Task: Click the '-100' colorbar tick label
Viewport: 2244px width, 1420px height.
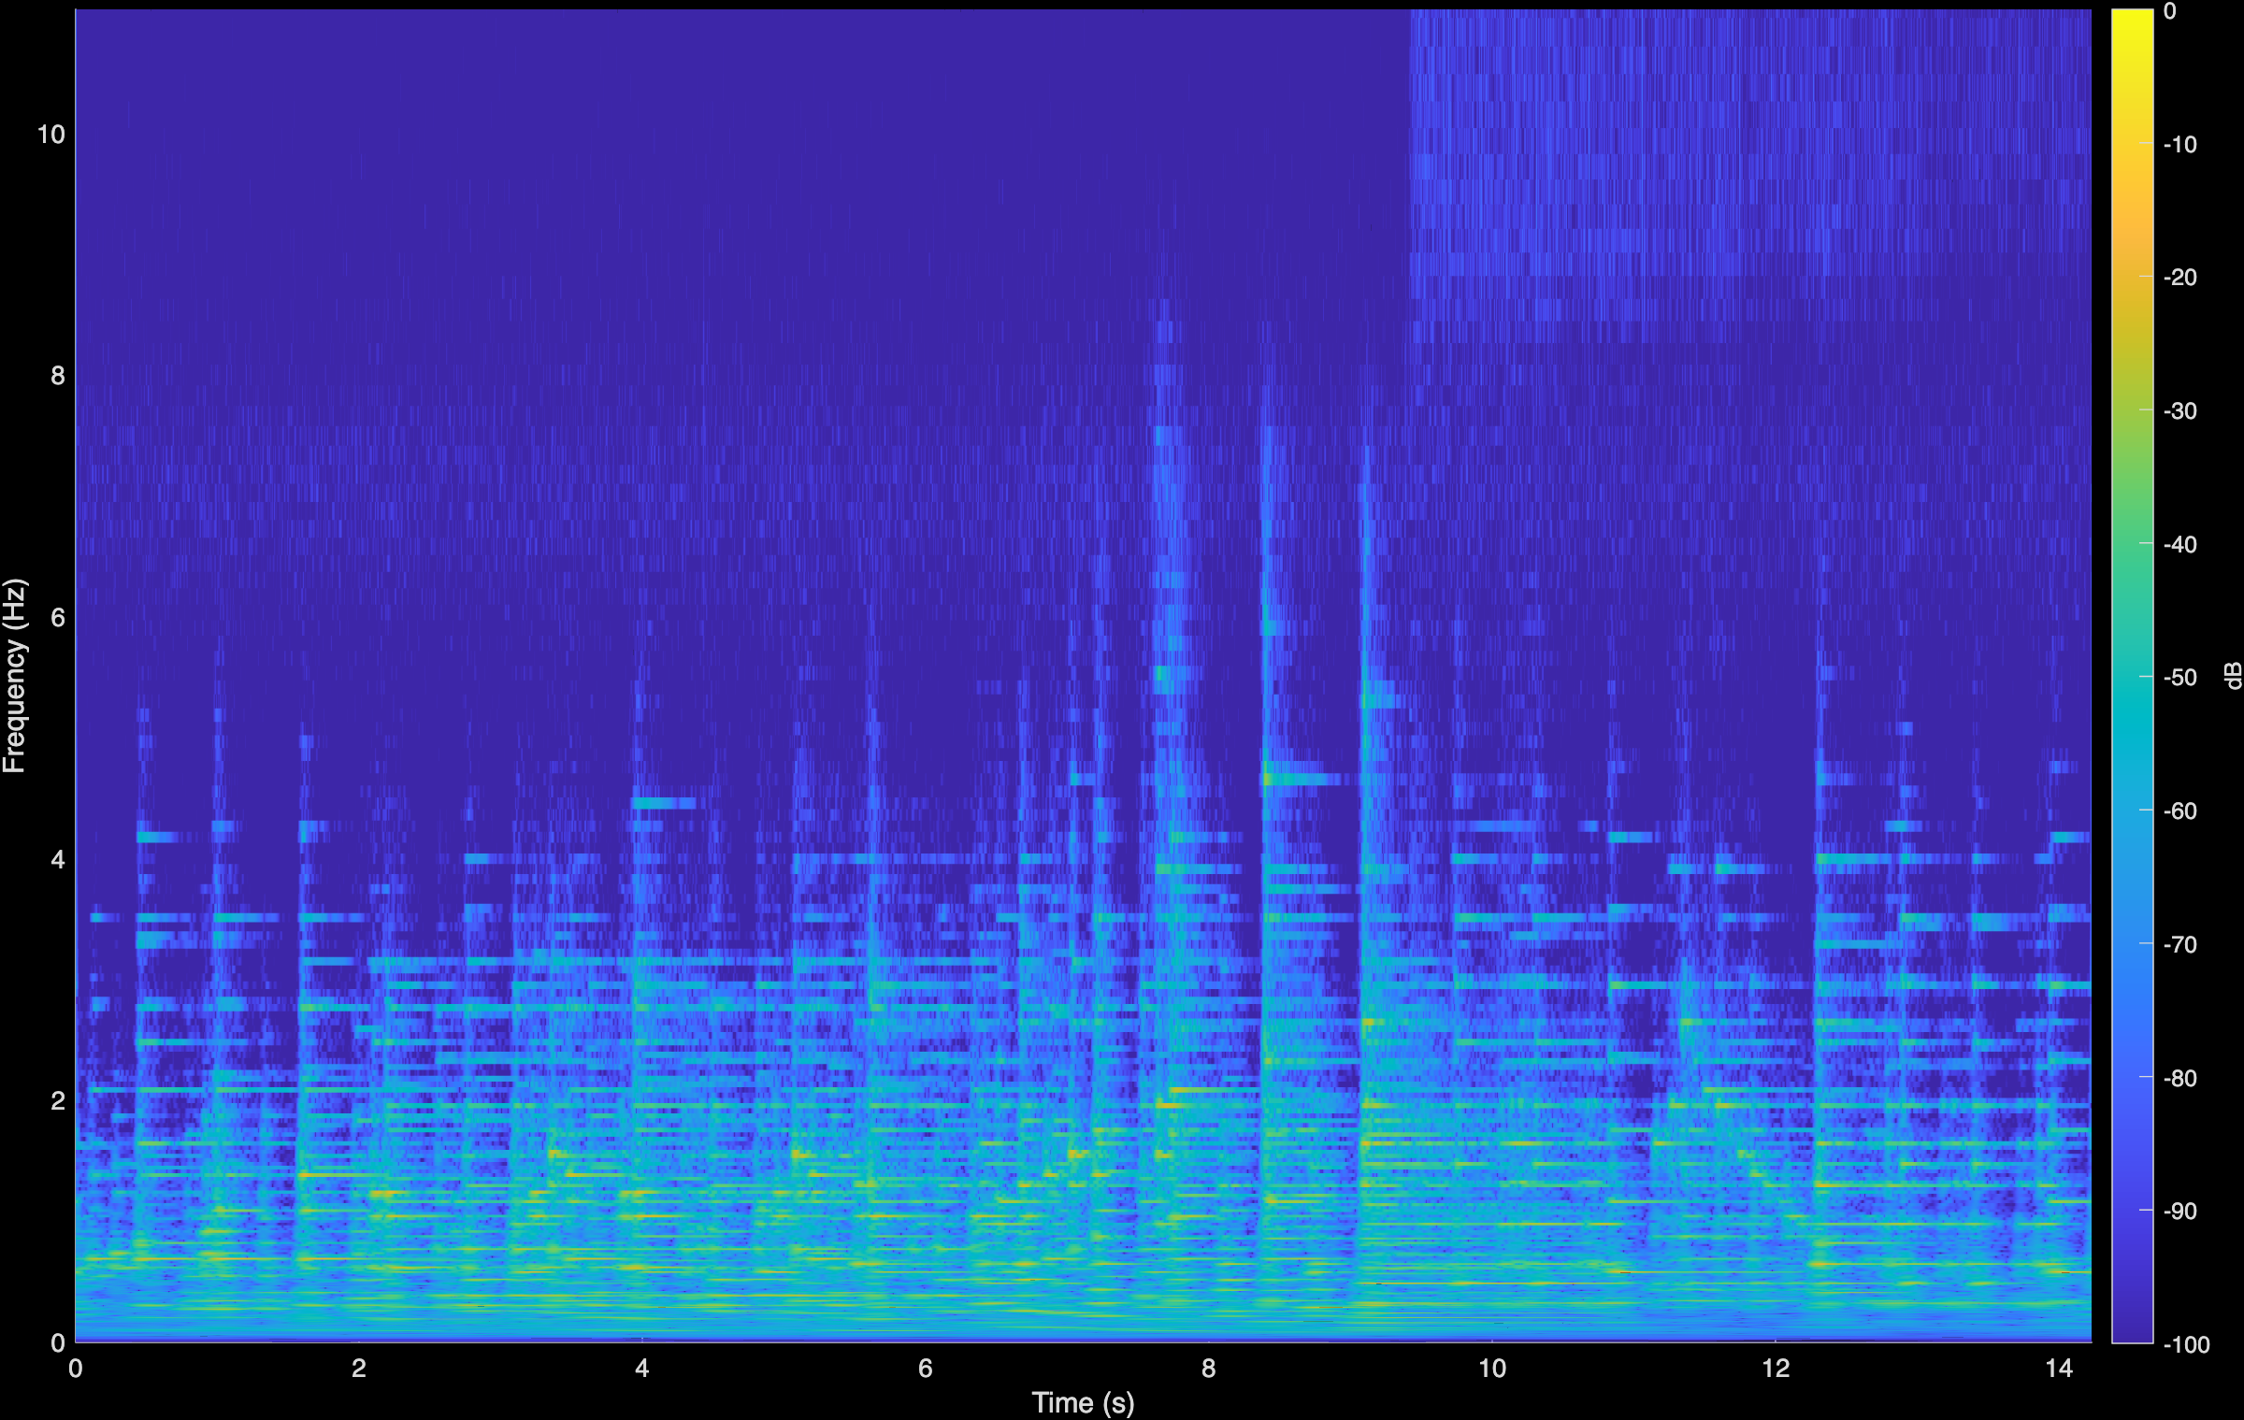Action: tap(2186, 1344)
